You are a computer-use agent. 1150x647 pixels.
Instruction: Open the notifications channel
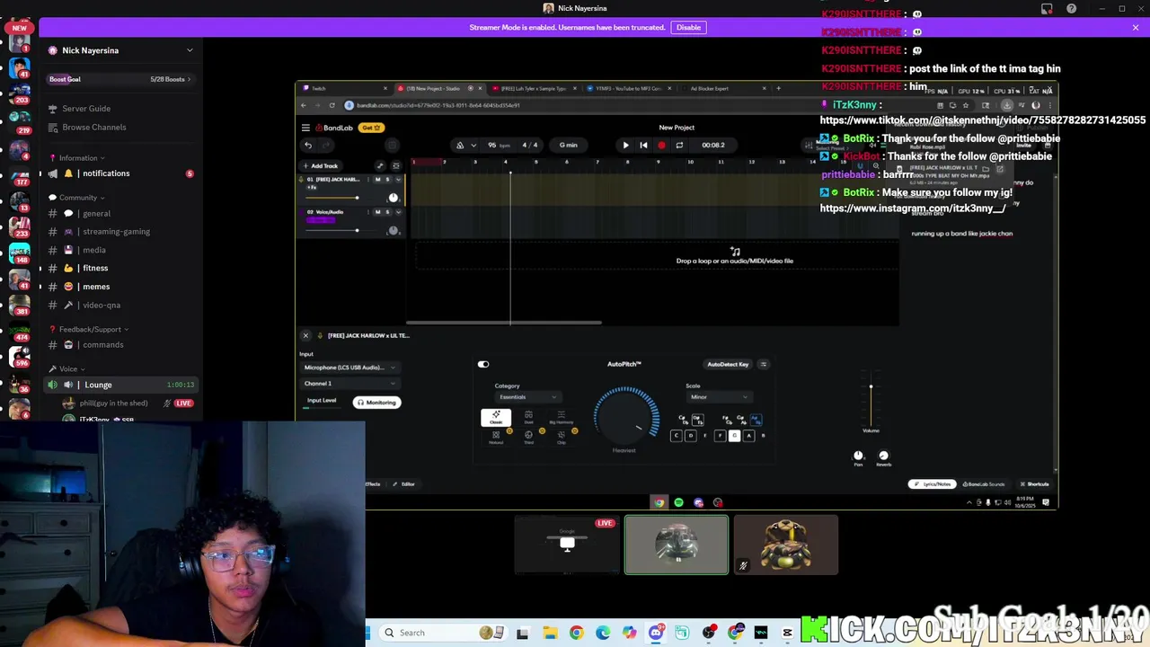(x=106, y=173)
